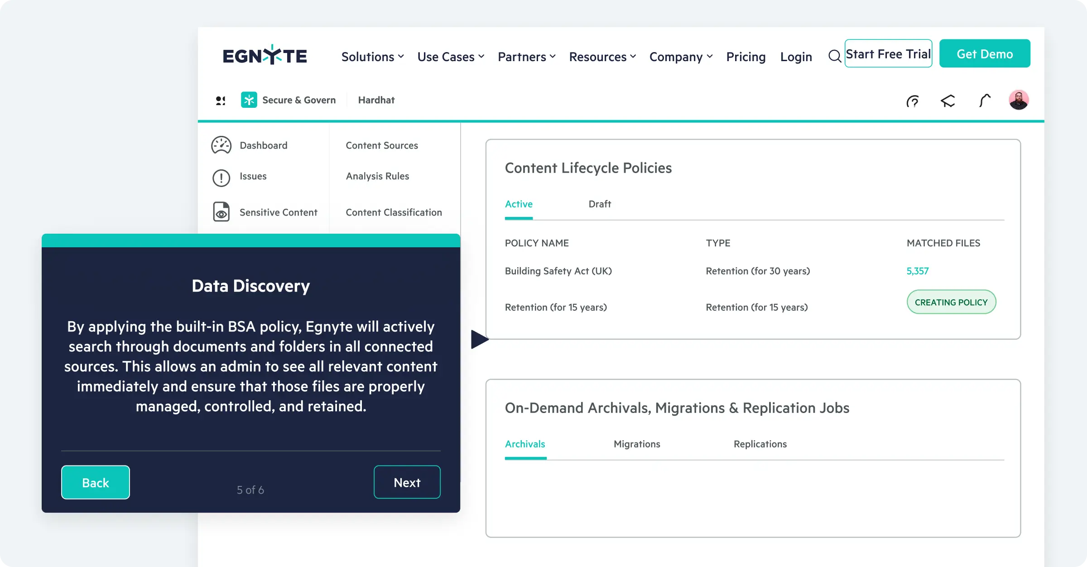Click Start Free Trial button
The height and width of the screenshot is (567, 1087).
tap(888, 53)
